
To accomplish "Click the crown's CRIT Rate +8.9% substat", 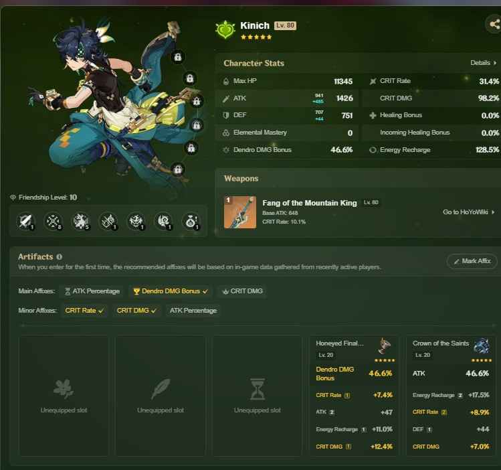I will click(x=451, y=412).
